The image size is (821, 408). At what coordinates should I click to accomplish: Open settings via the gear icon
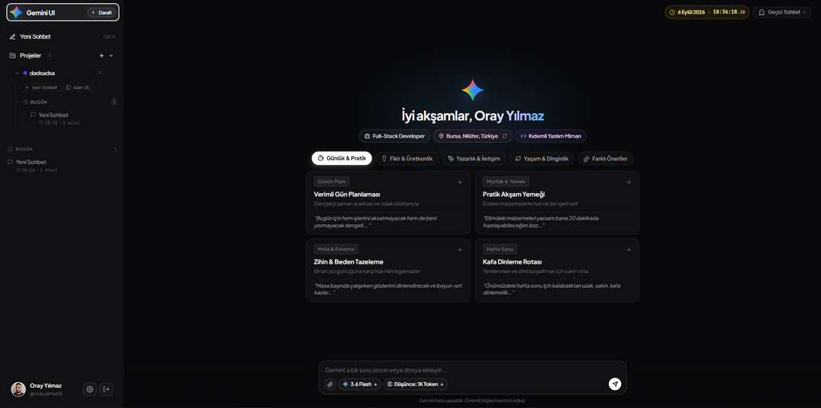(90, 389)
